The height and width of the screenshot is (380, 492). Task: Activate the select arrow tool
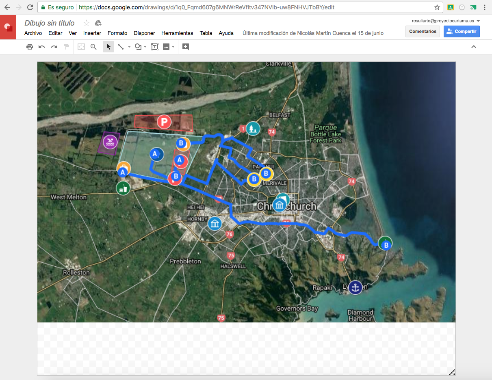(108, 47)
